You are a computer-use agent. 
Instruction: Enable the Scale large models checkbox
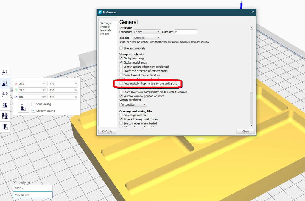(x=121, y=115)
